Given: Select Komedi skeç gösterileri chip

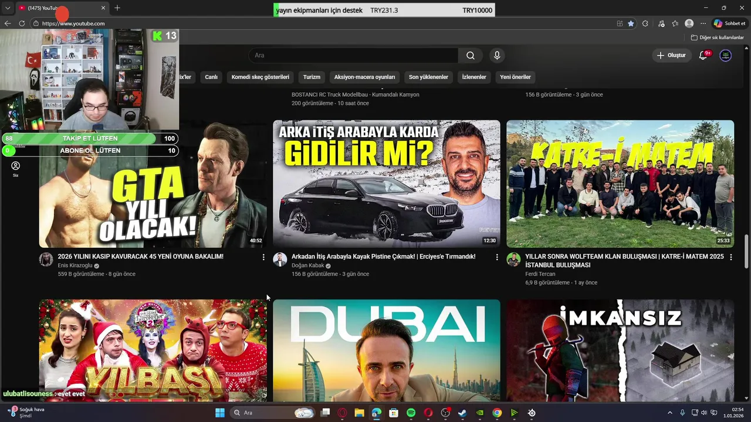Looking at the screenshot, I should point(261,77).
